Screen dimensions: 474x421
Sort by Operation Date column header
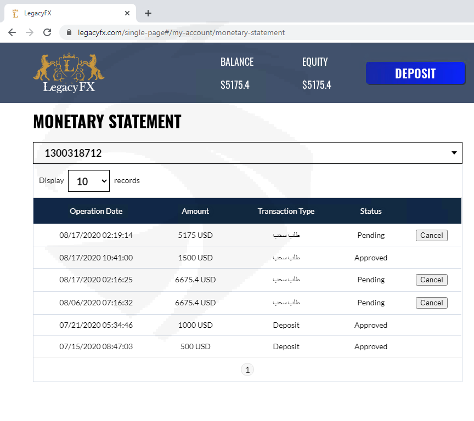click(96, 211)
